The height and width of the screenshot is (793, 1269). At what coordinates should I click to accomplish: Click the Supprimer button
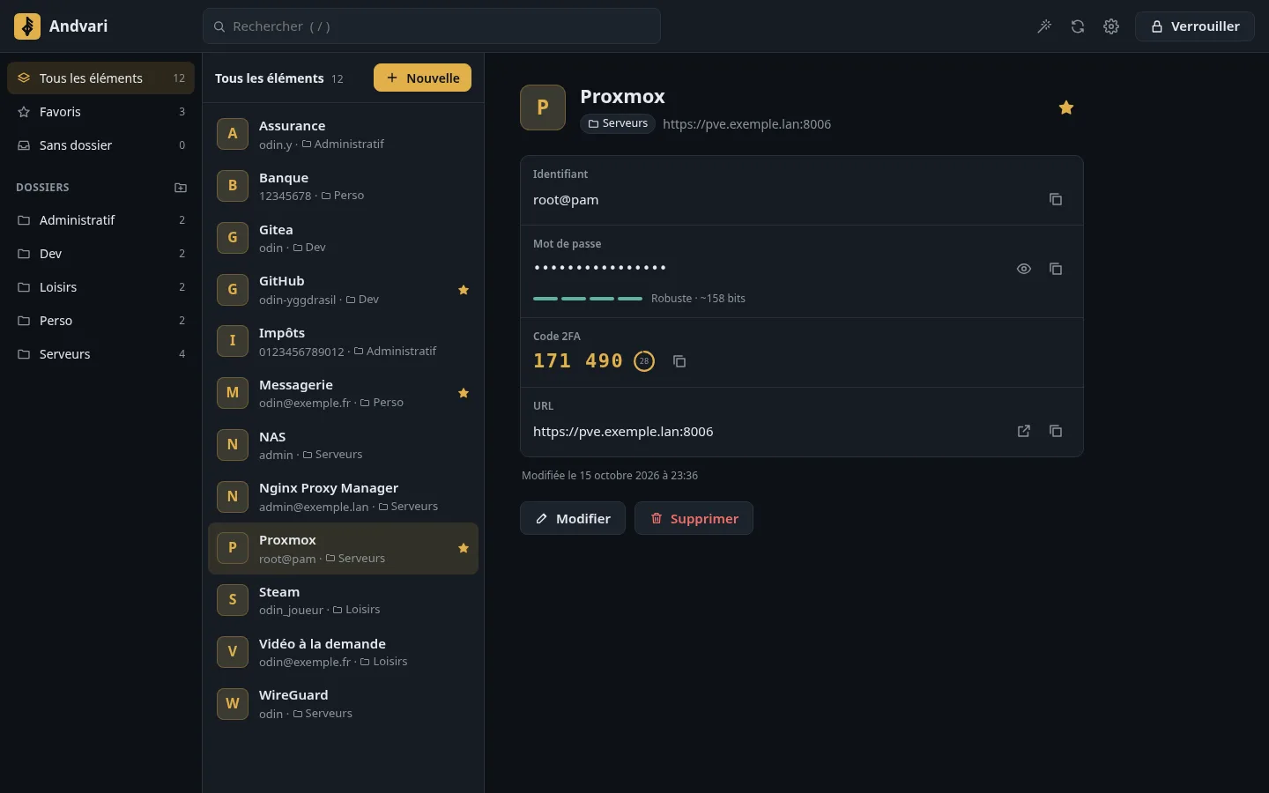point(694,518)
